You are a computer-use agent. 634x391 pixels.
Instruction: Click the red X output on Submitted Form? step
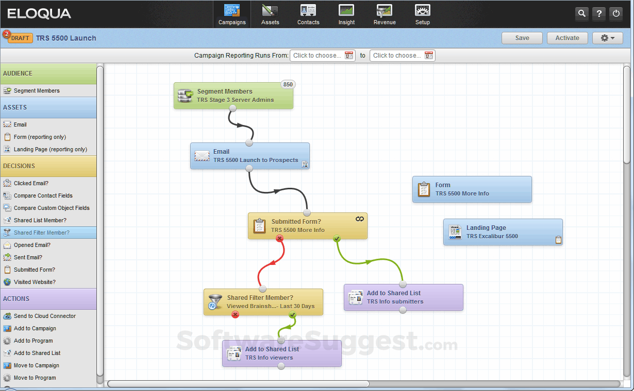(279, 238)
